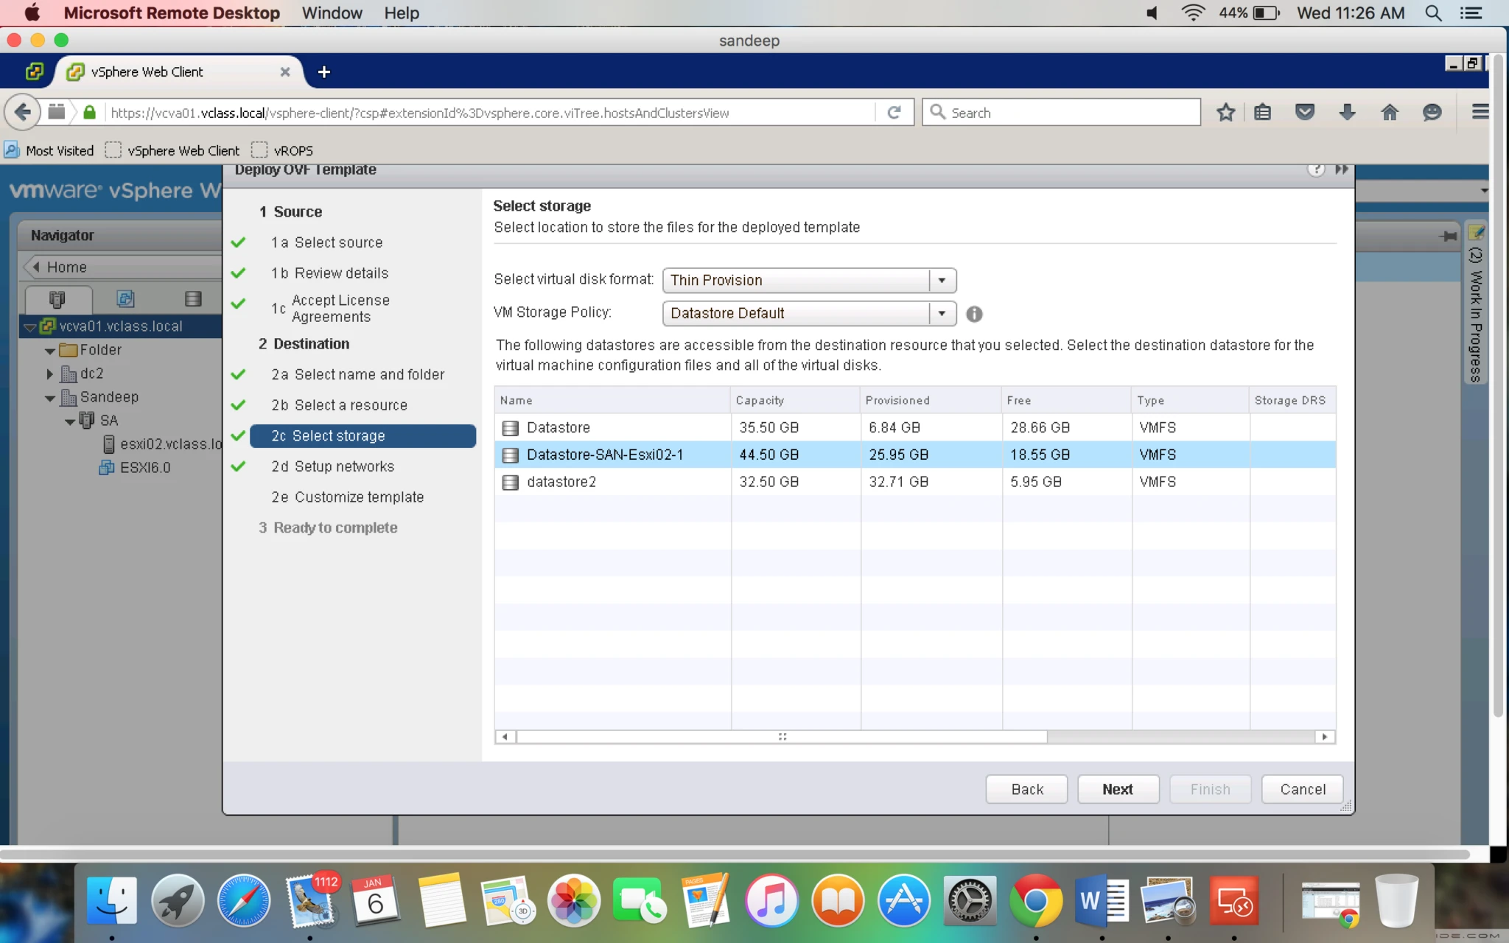This screenshot has width=1509, height=943.
Task: Cancel the Deploy OVF Template wizard
Action: tap(1302, 789)
